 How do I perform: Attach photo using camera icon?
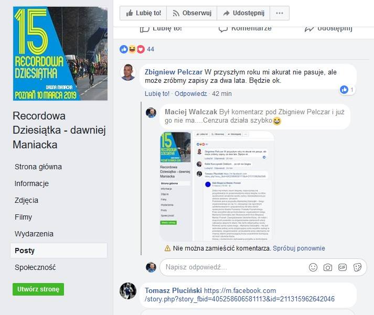pos(328,267)
